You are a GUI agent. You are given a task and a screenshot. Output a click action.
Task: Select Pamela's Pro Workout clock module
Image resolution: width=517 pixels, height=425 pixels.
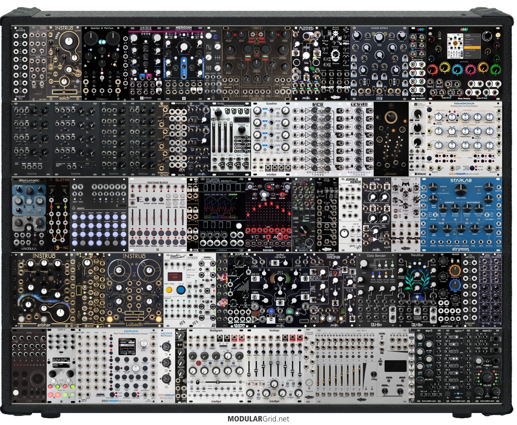(175, 290)
